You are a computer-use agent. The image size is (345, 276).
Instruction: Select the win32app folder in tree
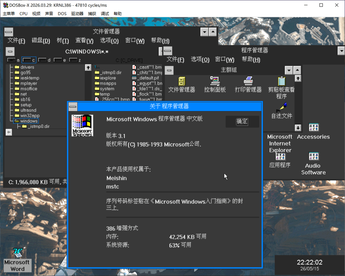click(x=27, y=115)
